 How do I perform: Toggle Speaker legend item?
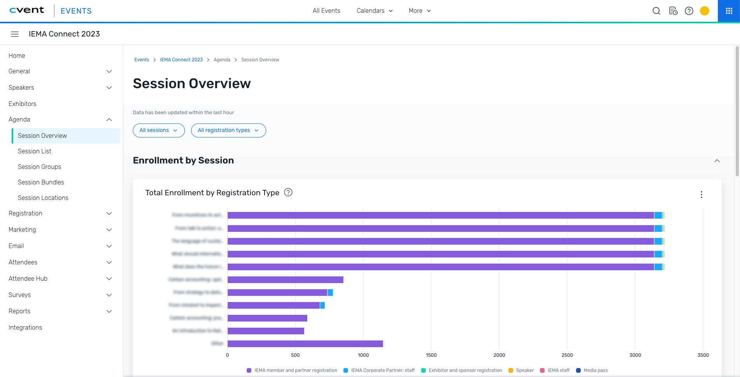coord(521,370)
